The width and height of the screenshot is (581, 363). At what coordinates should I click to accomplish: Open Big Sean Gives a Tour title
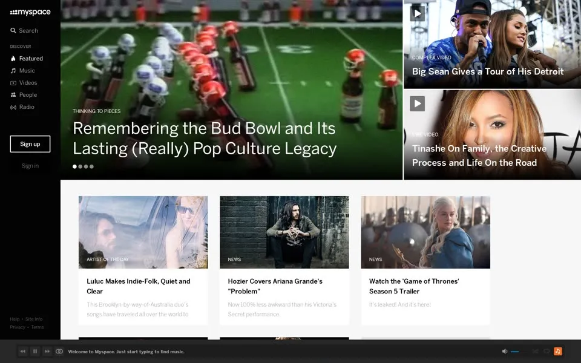pyautogui.click(x=488, y=71)
